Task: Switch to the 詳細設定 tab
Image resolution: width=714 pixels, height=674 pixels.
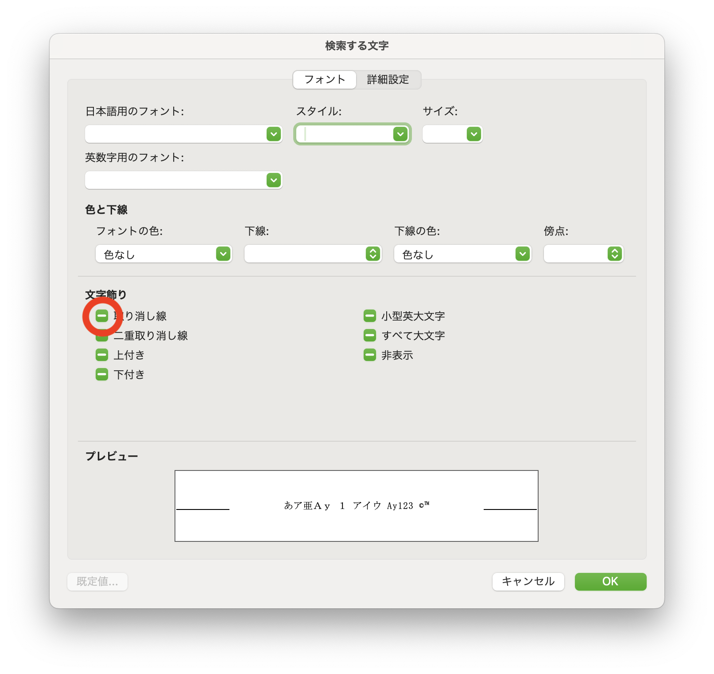Action: coord(388,80)
